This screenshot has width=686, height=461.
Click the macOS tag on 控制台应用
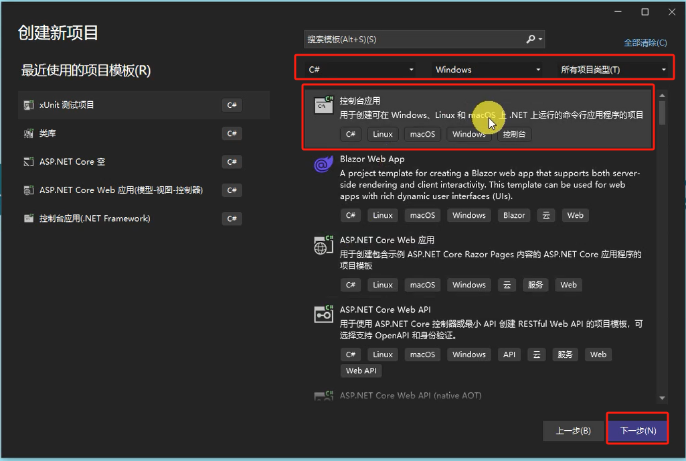pyautogui.click(x=422, y=134)
